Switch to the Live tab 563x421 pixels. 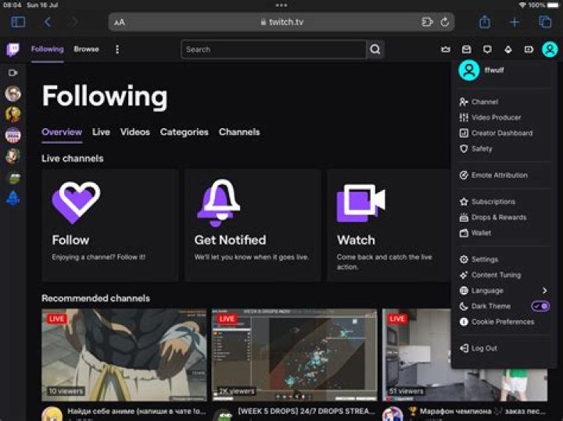tap(101, 132)
